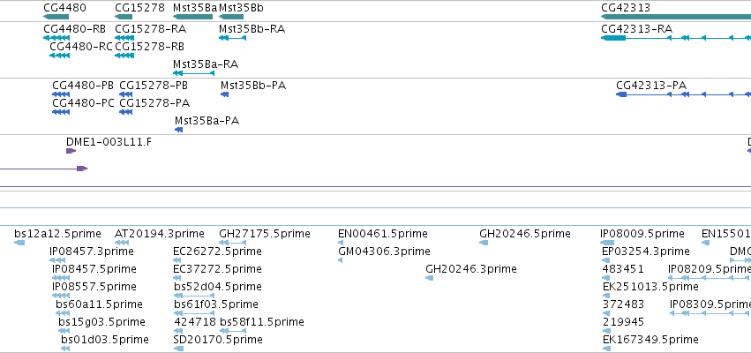Select the GH20246.3prime EST glyph
The height and width of the screenshot is (353, 751).
(x=429, y=278)
